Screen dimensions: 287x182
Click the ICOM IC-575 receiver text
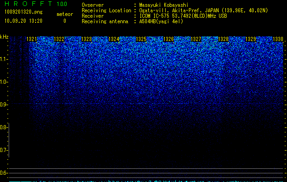(183, 16)
